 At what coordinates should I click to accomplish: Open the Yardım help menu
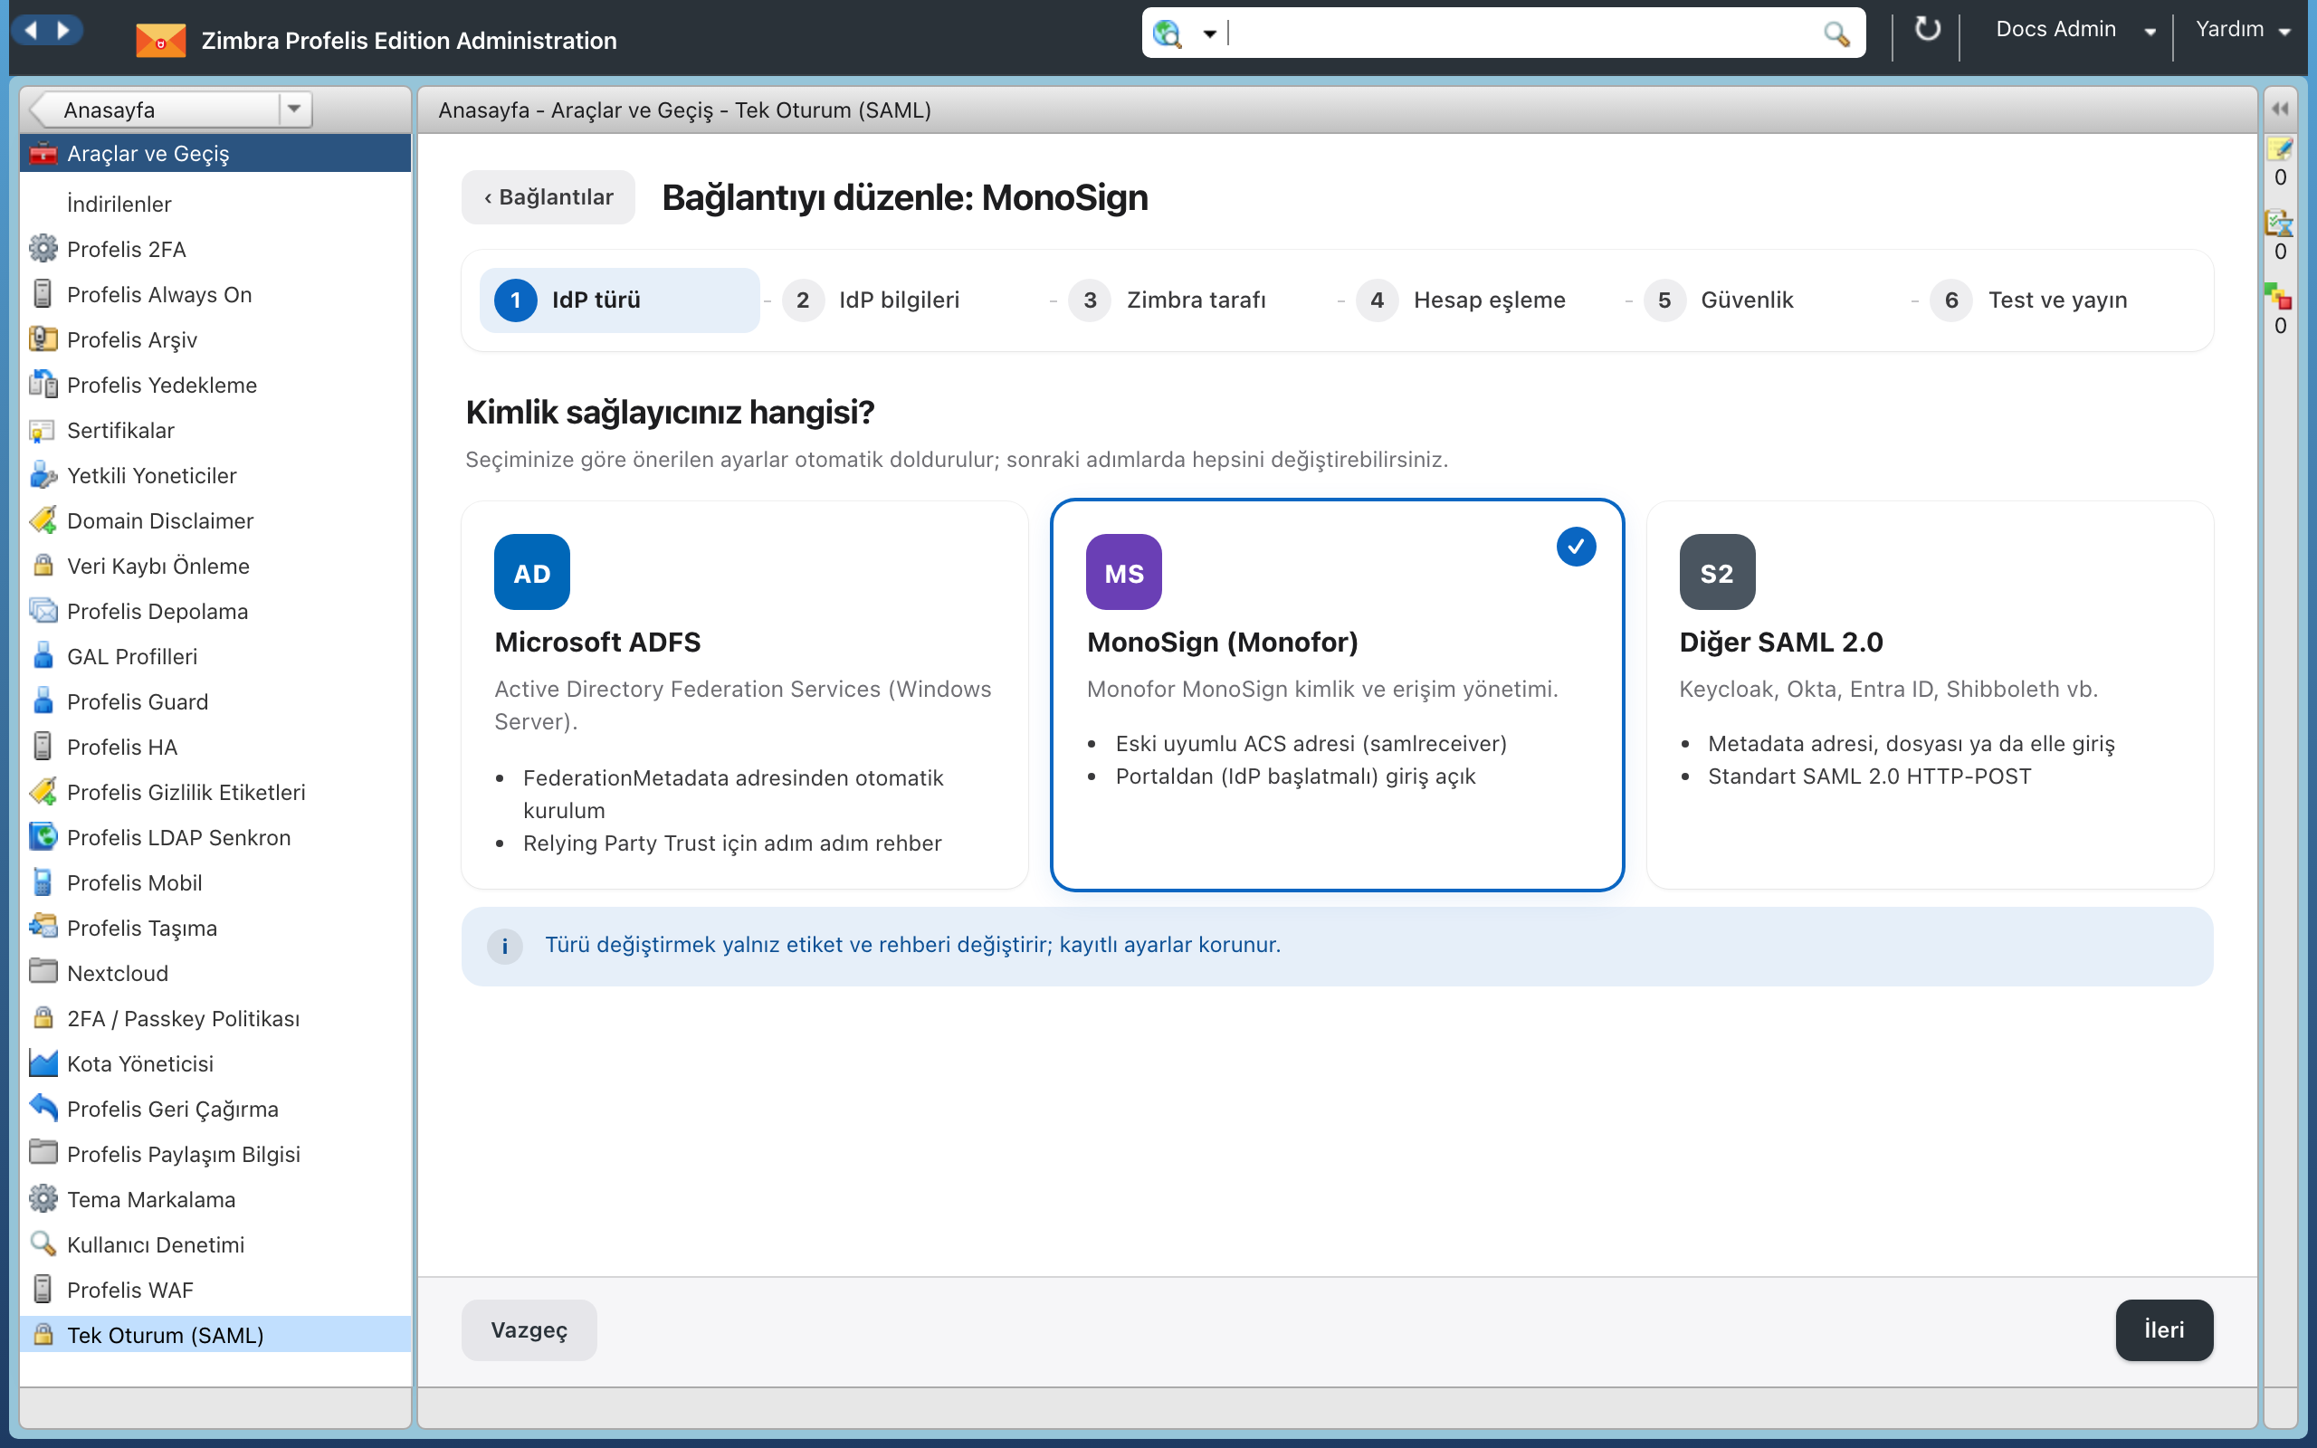[2242, 30]
